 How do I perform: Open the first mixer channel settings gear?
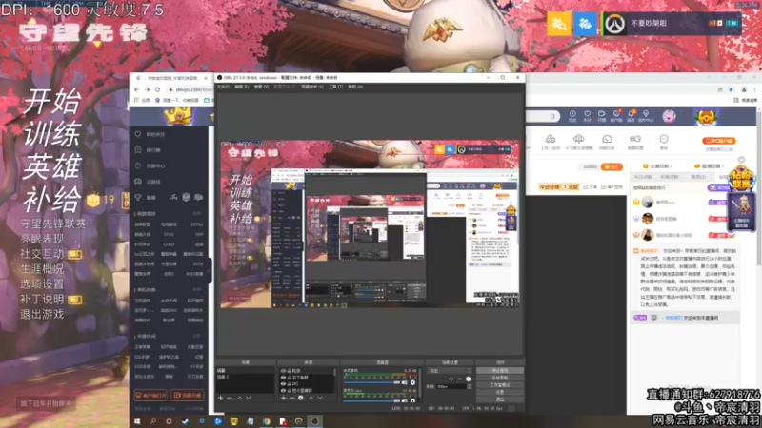(412, 383)
